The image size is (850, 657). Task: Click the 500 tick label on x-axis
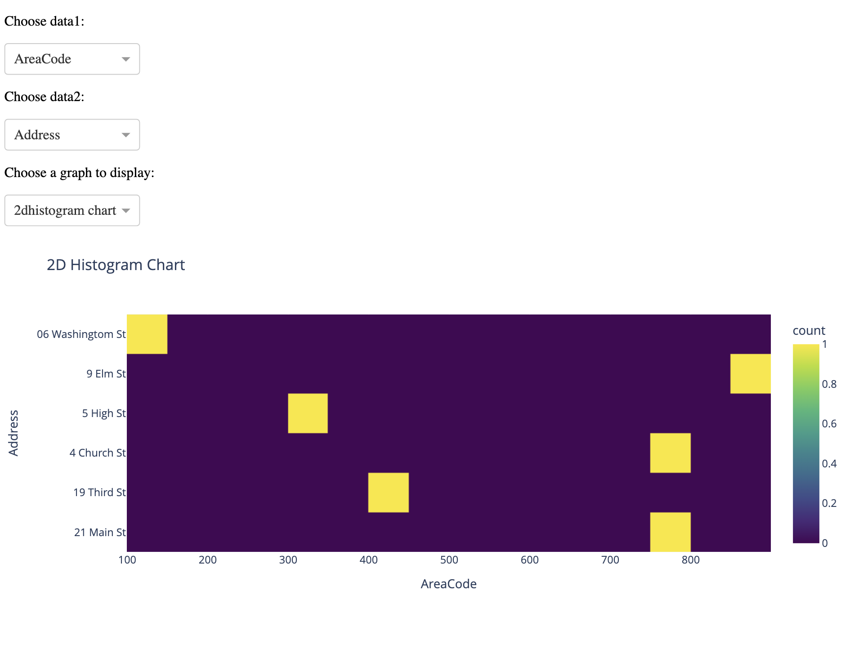click(449, 560)
